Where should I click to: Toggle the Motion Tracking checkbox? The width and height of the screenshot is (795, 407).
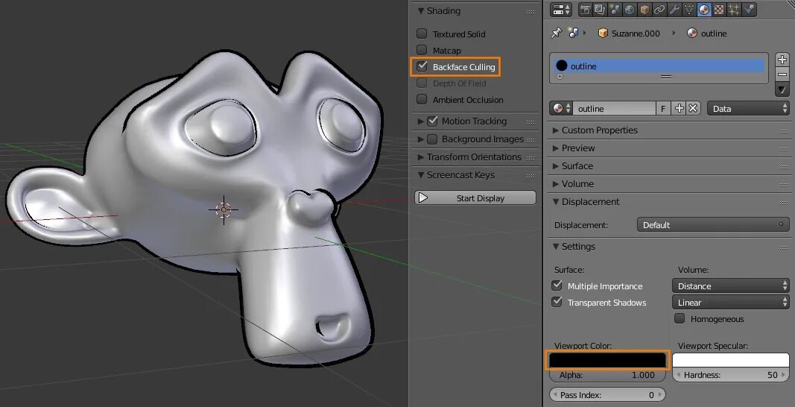(432, 121)
